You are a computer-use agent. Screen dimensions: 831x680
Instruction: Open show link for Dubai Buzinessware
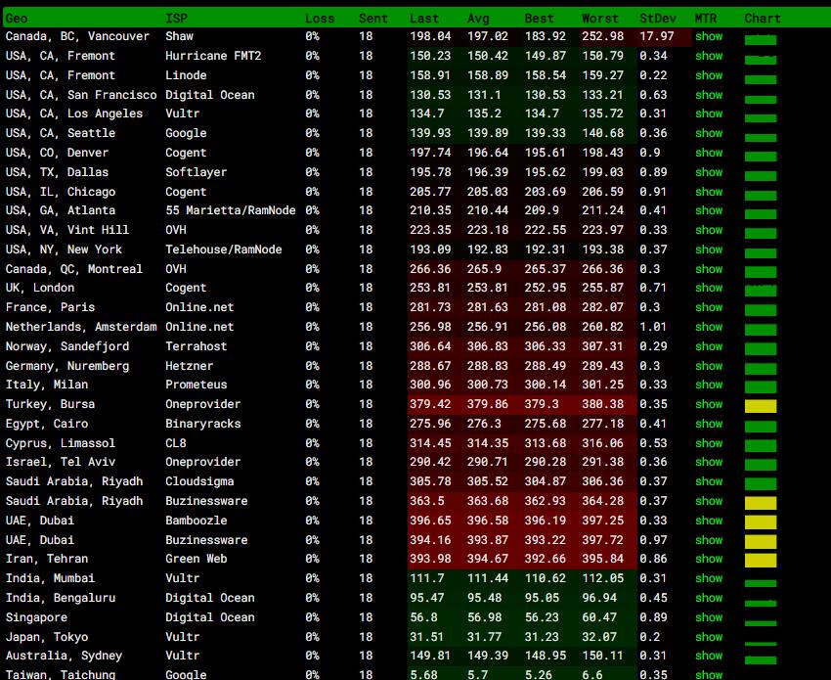tap(709, 540)
